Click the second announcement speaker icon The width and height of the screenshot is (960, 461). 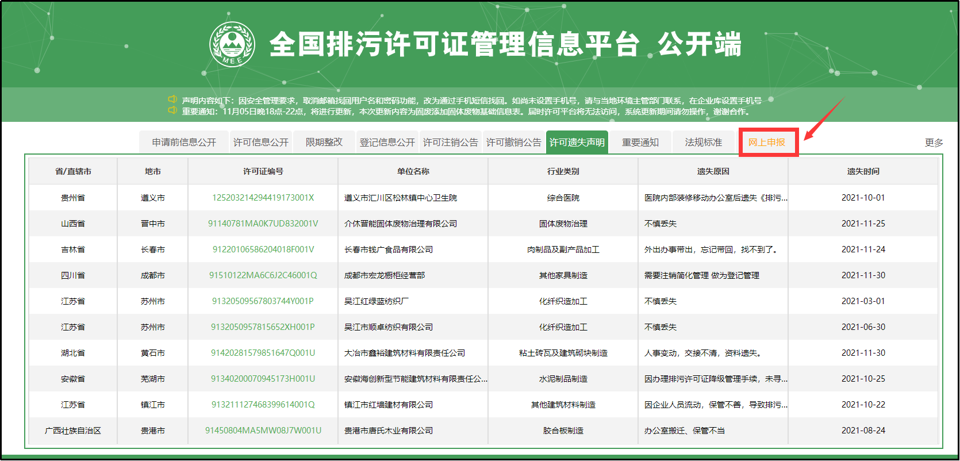pos(172,110)
